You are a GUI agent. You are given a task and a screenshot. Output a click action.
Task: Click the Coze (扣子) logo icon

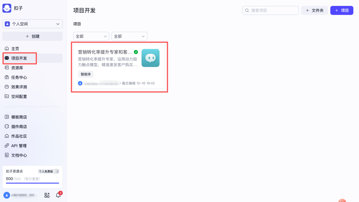tap(7, 8)
